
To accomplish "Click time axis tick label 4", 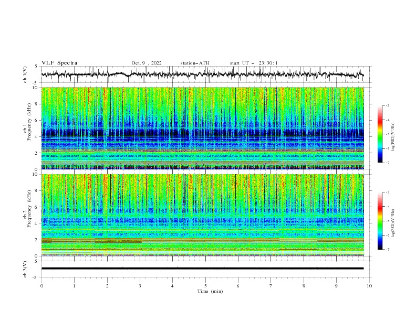I will pyautogui.click(x=172, y=286).
